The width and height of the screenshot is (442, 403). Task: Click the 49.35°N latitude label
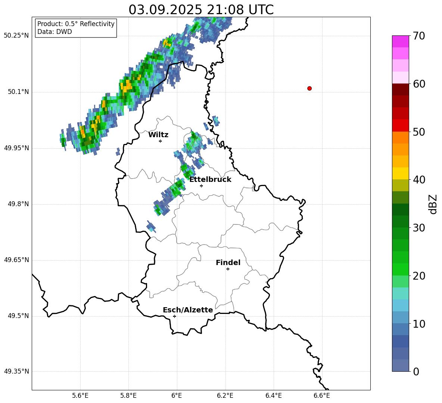point(16,371)
